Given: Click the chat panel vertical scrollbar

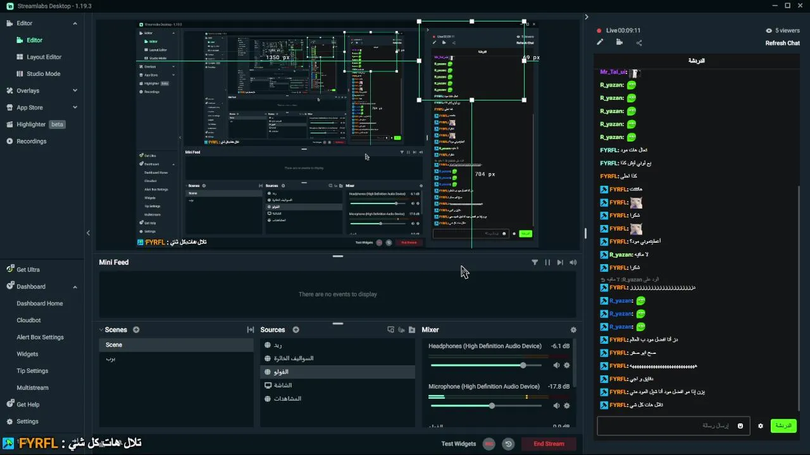Looking at the screenshot, I should tap(799, 297).
